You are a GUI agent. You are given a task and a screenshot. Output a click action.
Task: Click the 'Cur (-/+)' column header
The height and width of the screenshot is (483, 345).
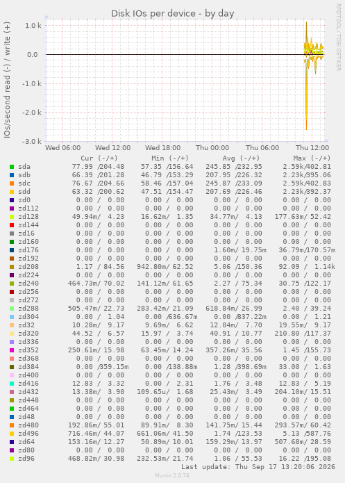(99, 158)
